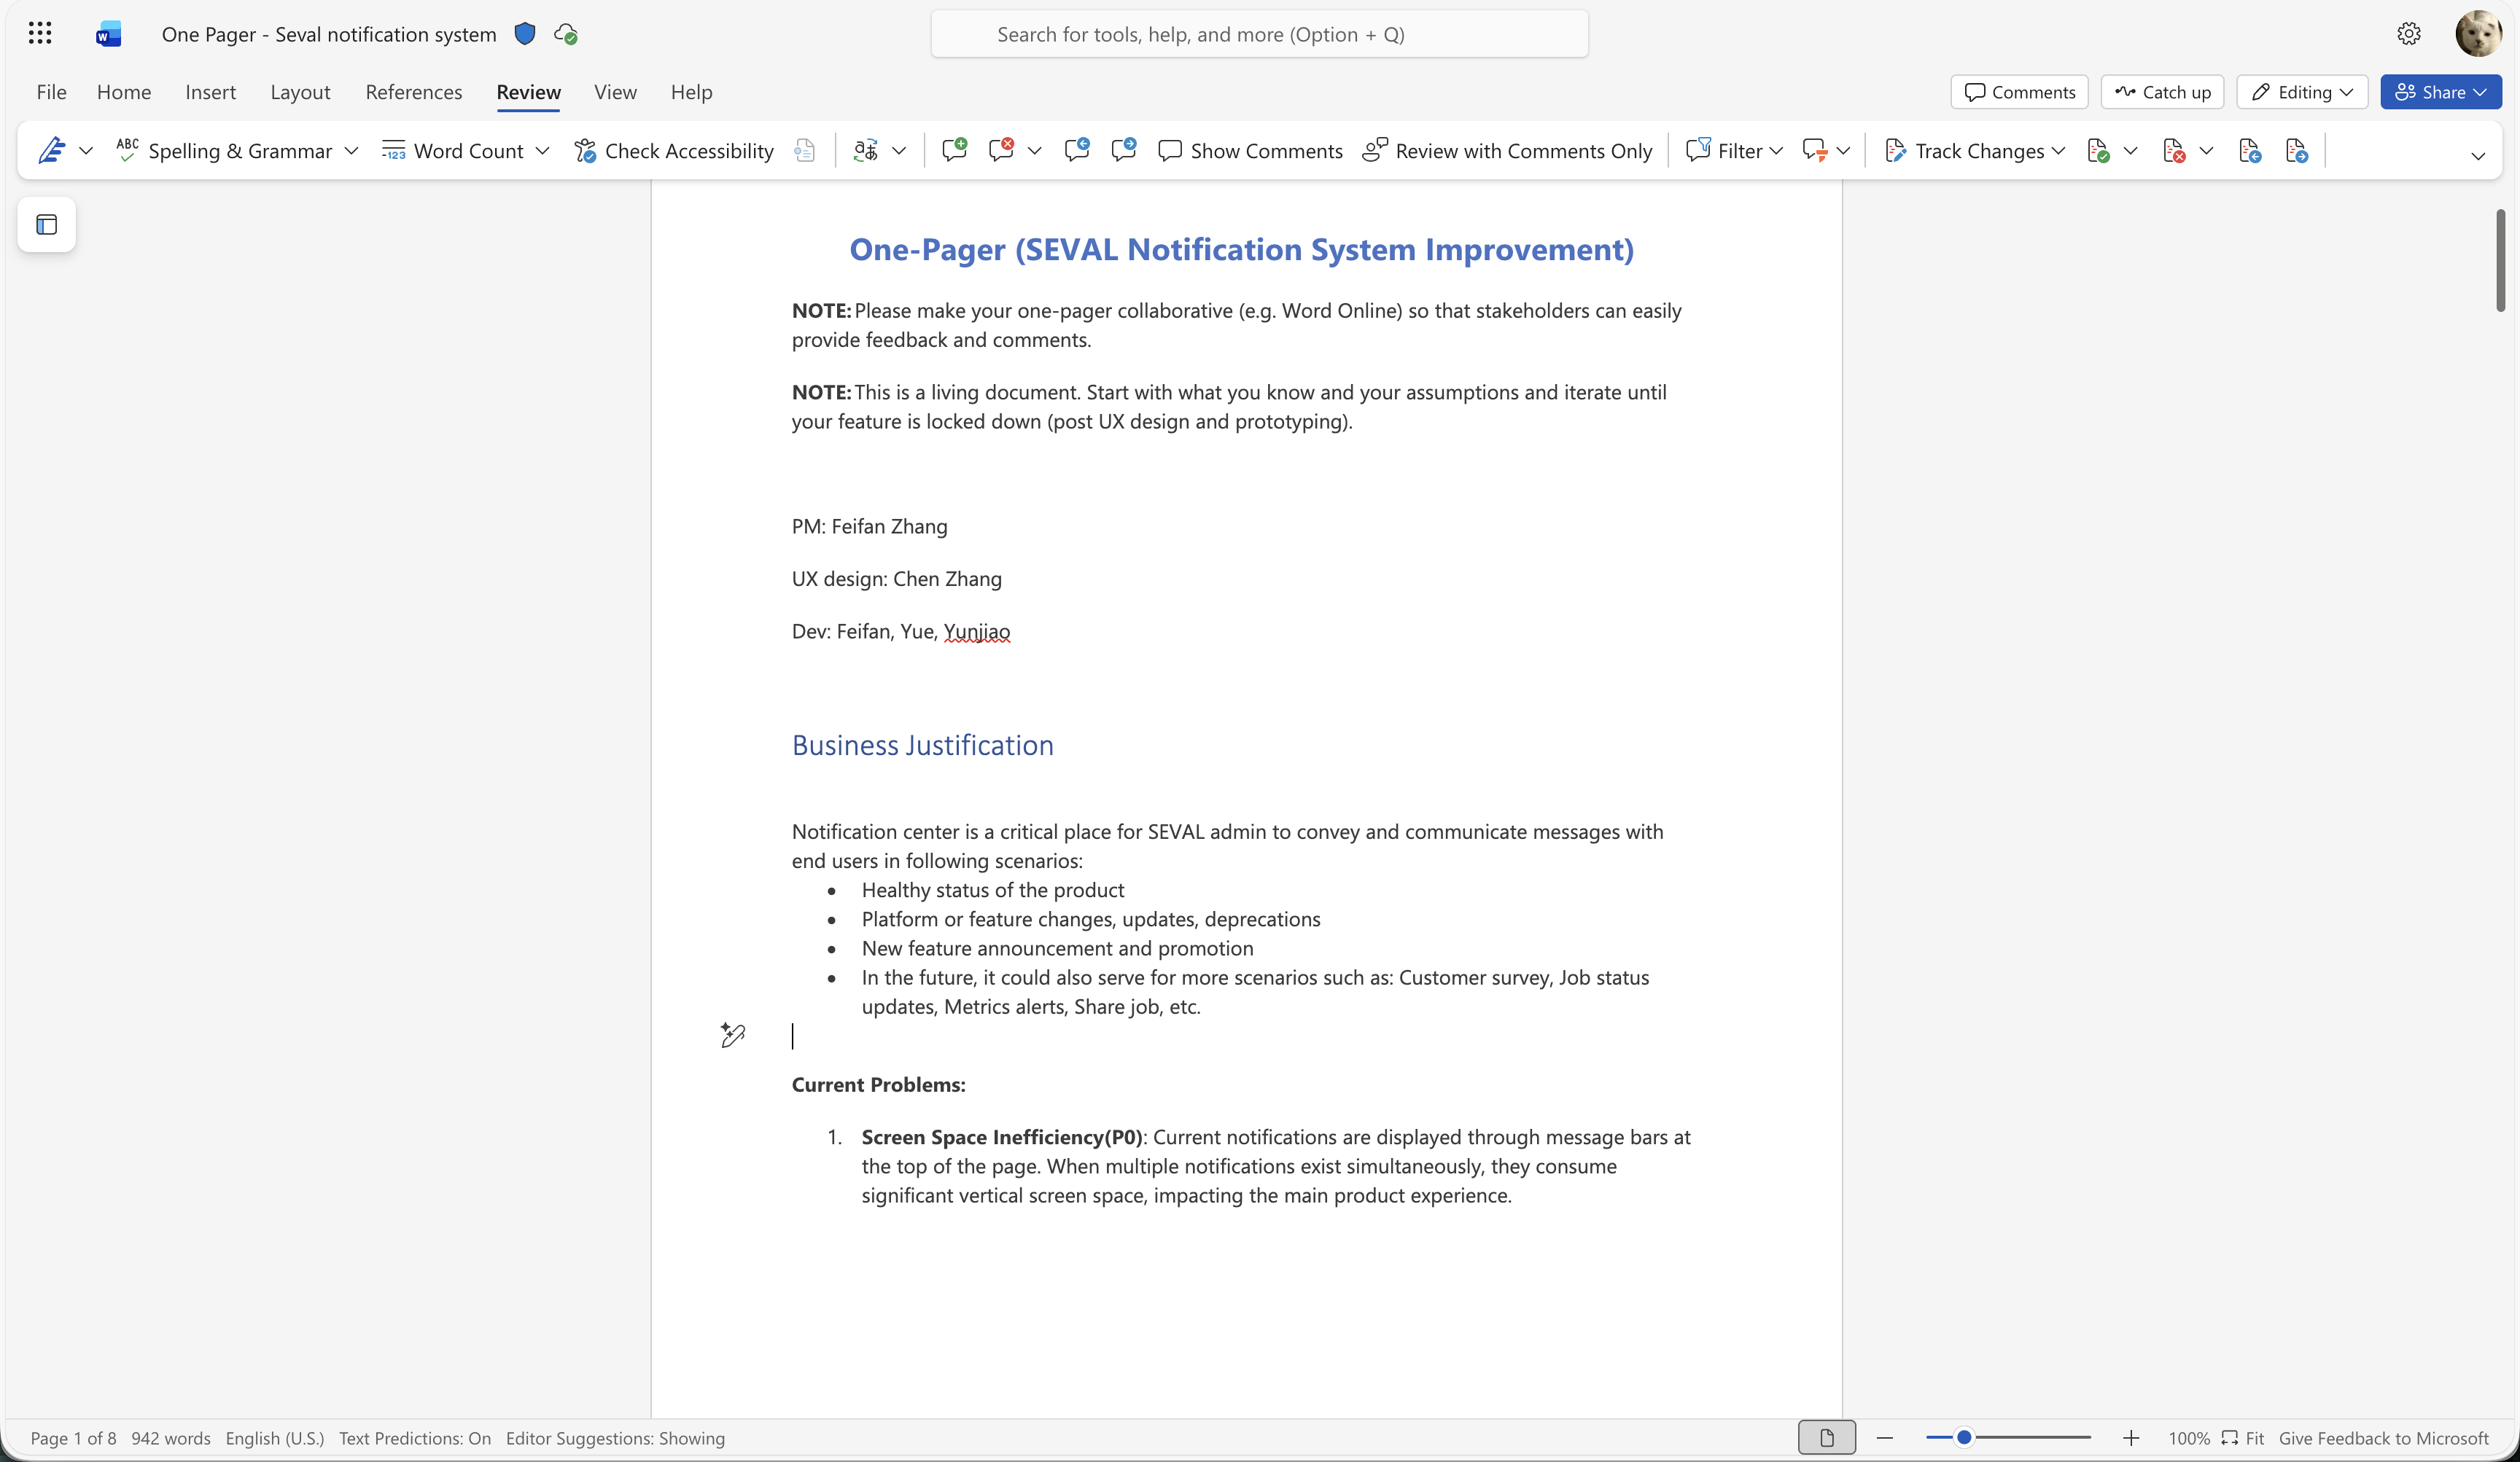Screen dimensions: 2520x1462
Task: Open the Translate tool icon
Action: pyautogui.click(x=866, y=151)
